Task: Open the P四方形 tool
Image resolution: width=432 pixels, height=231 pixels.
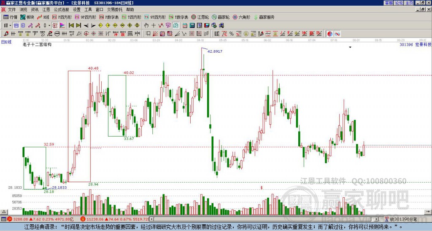Action: point(62,17)
